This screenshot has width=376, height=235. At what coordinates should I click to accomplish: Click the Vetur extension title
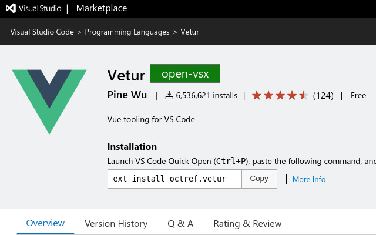coord(126,75)
